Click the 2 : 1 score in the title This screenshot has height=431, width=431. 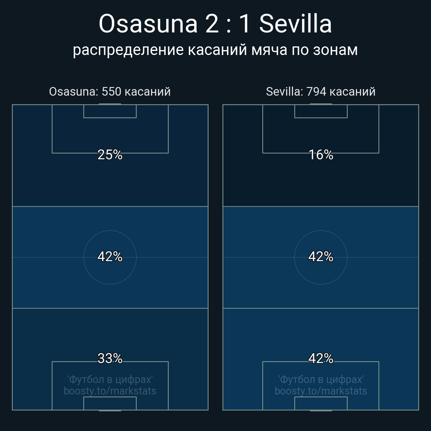[x=227, y=24]
